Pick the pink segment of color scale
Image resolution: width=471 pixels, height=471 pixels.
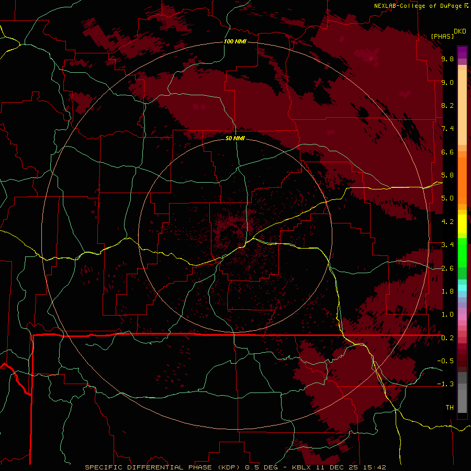pyautogui.click(x=462, y=317)
